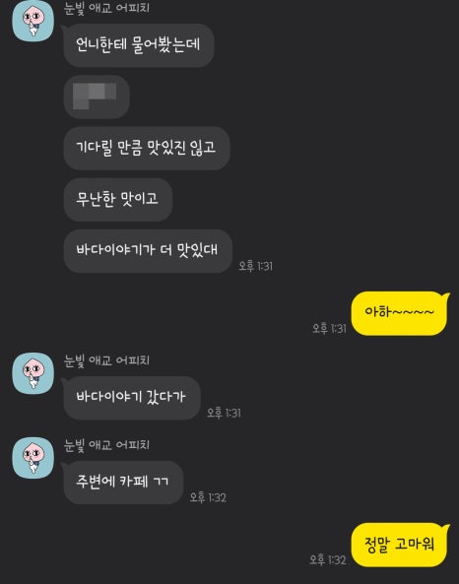The image size is (459, 584).
Task: Open the Apeach profile picture beside 바다이야기 갔다가
Action: point(33,373)
